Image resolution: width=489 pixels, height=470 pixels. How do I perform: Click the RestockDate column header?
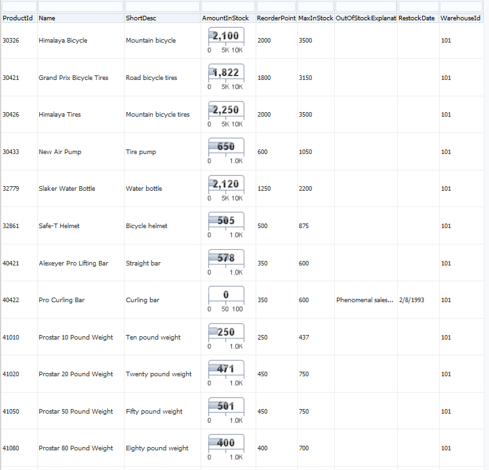tap(418, 18)
